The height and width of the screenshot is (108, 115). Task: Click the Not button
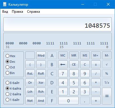[x=30, y=101]
